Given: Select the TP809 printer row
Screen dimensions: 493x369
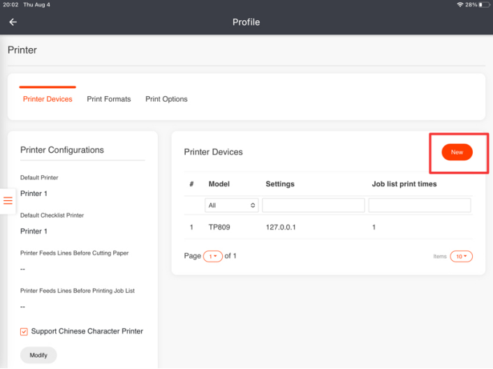Looking at the screenshot, I should coord(219,227).
